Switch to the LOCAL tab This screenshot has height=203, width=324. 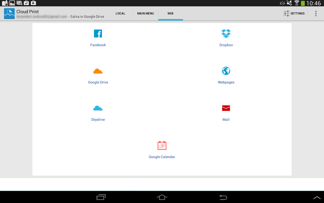tap(120, 13)
